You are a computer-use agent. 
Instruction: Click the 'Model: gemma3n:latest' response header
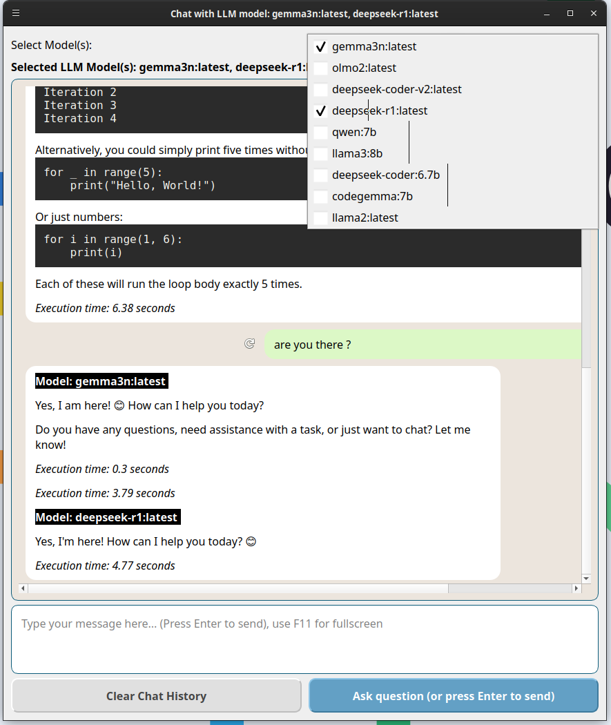coord(101,381)
